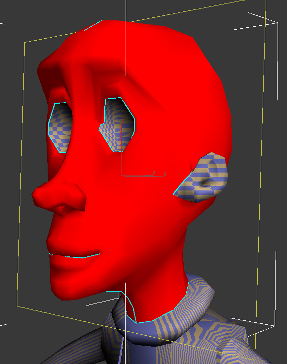Select the checkered eye socket nearest the nose

60,127
